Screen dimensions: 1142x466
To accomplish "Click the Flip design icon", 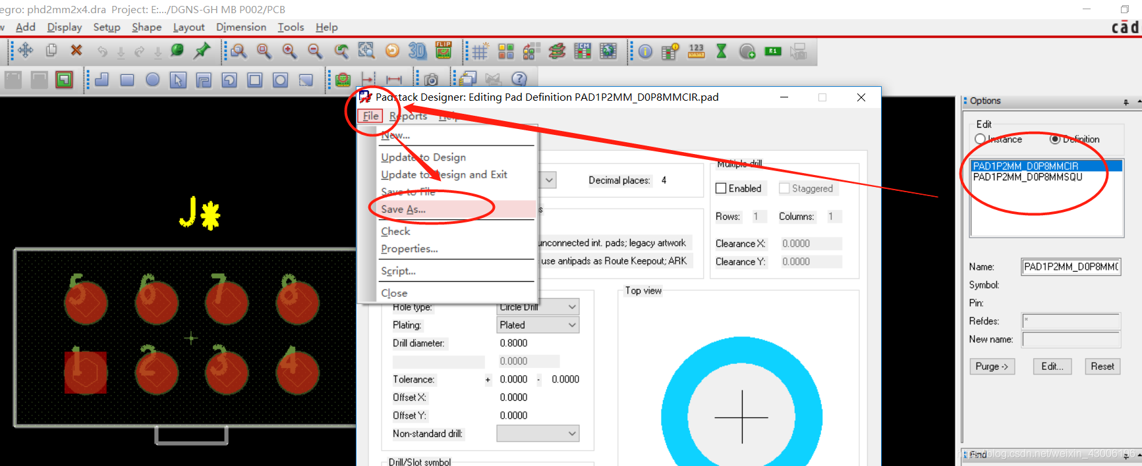I will pyautogui.click(x=443, y=51).
